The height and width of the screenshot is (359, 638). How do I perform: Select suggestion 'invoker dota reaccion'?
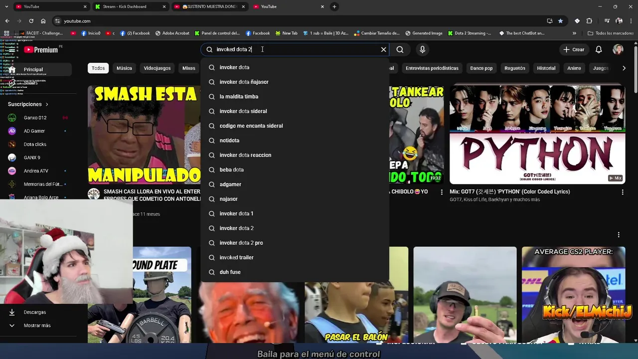click(x=295, y=155)
